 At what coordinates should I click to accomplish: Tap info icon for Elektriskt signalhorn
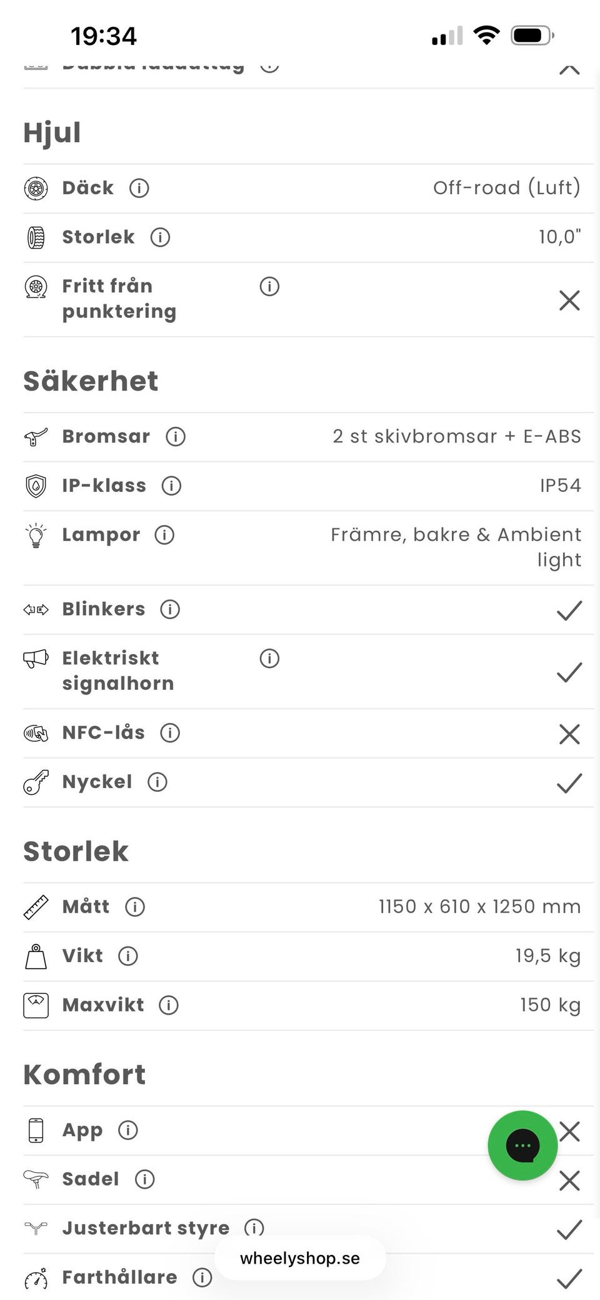tap(269, 658)
